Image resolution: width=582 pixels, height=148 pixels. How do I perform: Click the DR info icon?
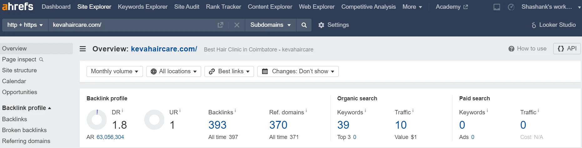[x=122, y=111]
